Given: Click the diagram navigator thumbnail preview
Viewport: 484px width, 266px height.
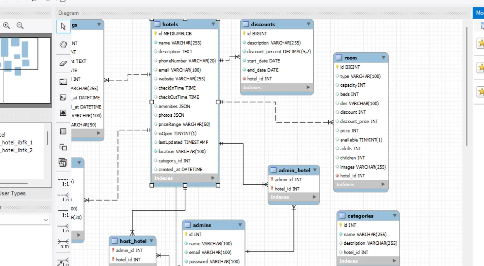Looking at the screenshot, I should pos(25,70).
